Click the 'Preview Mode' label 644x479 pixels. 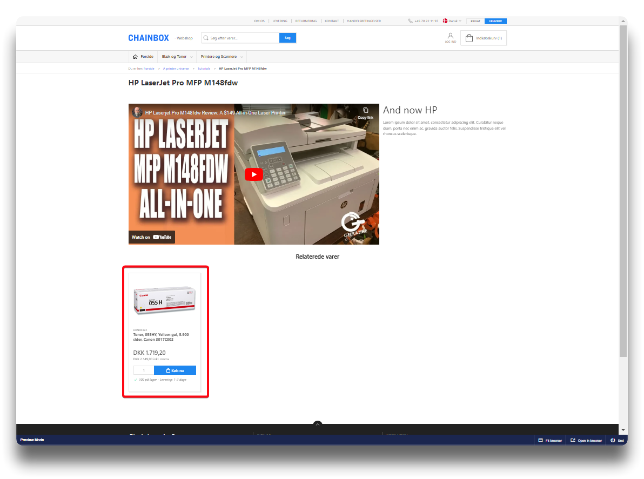pyautogui.click(x=32, y=440)
